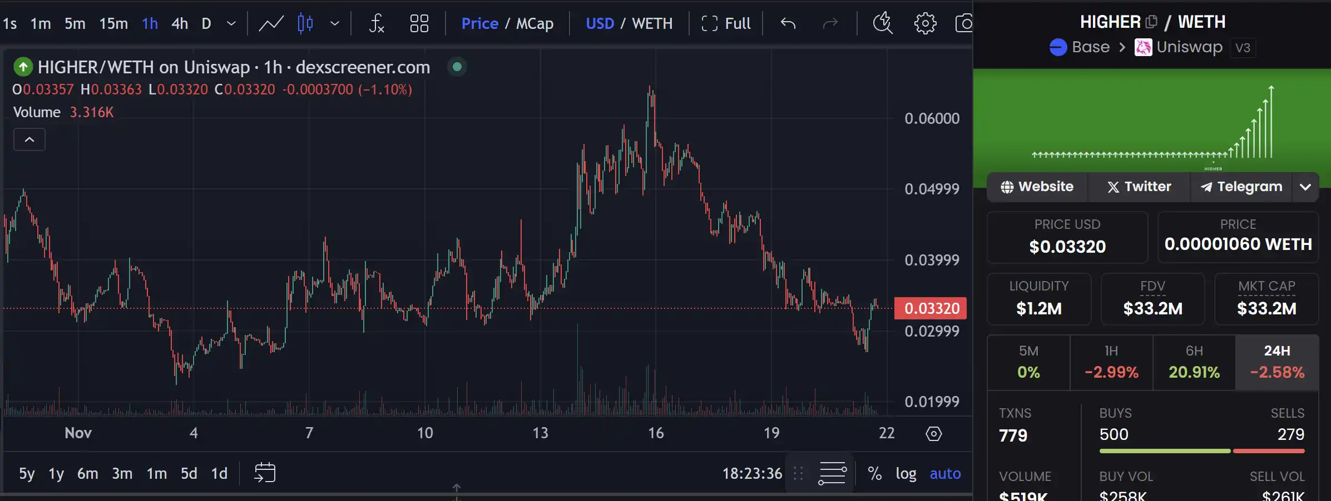Click the Website button

point(1037,187)
